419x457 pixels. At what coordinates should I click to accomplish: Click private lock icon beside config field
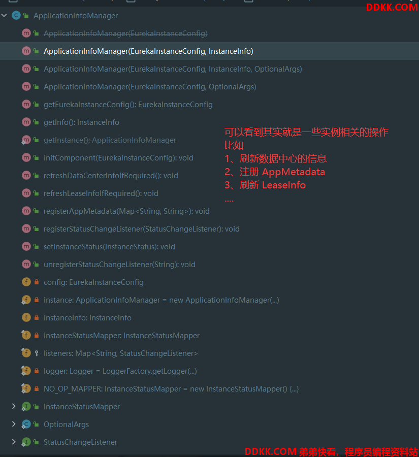click(37, 282)
